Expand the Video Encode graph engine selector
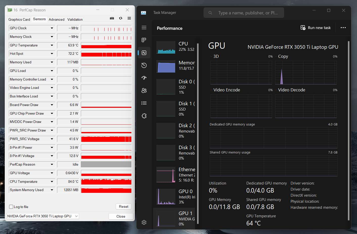The image size is (357, 234). tap(211, 90)
